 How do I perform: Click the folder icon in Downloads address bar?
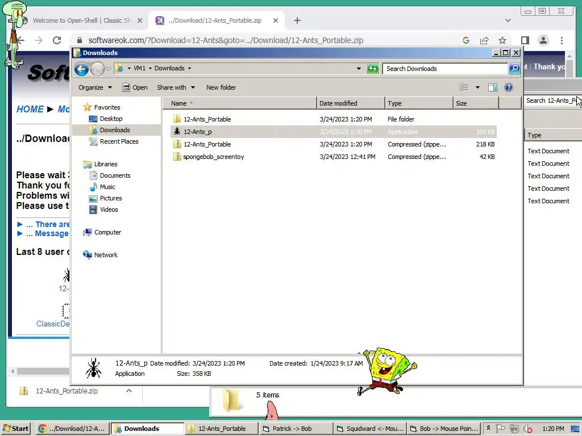click(119, 68)
